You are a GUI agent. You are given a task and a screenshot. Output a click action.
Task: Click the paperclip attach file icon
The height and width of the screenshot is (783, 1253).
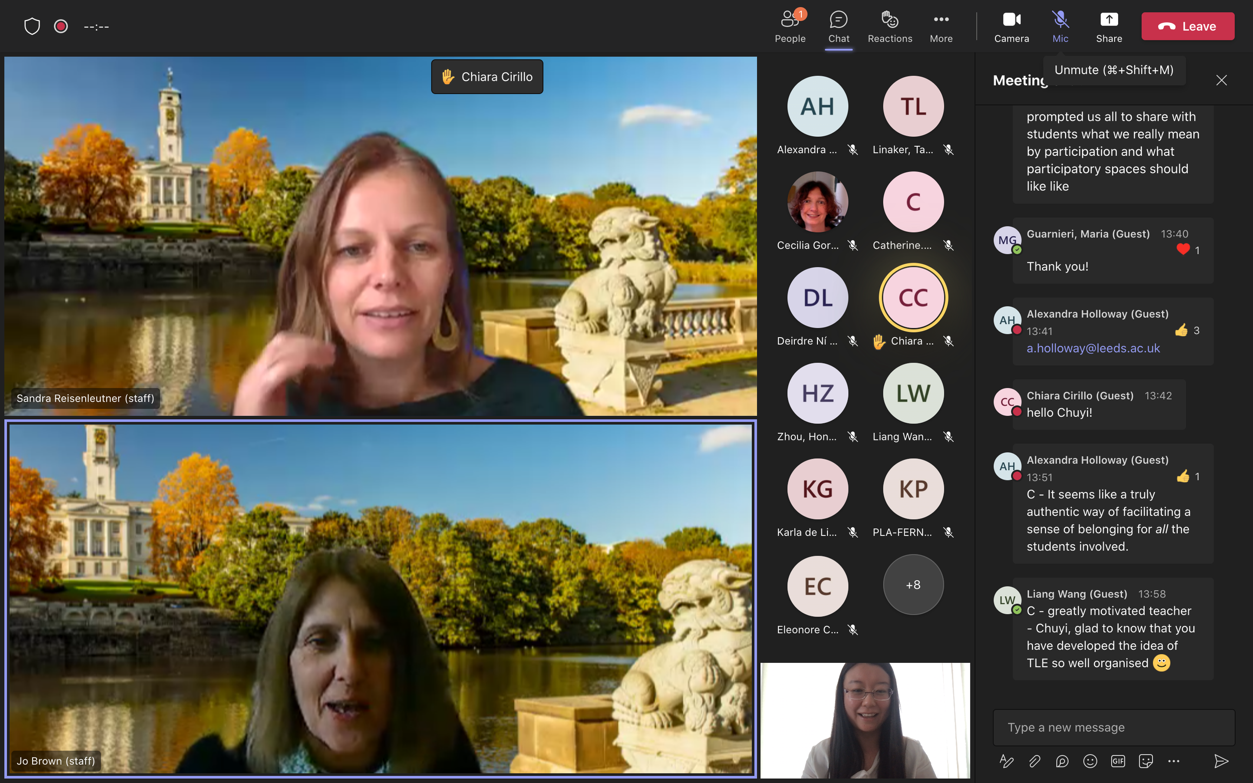pyautogui.click(x=1034, y=761)
